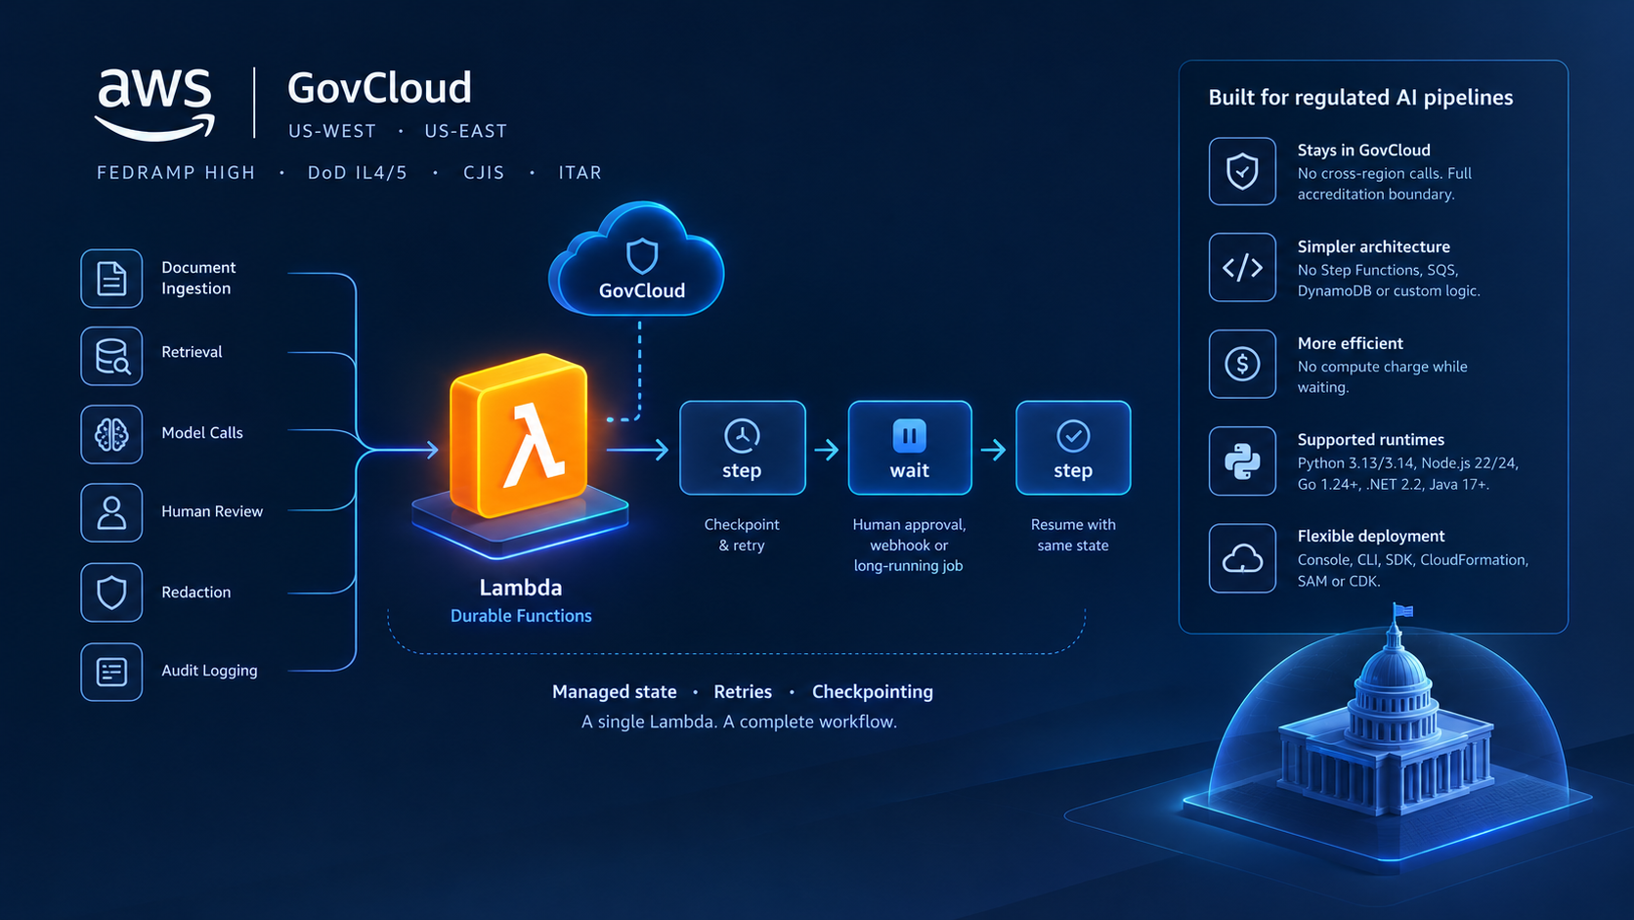Click the "CJIS" compliance label
This screenshot has height=920, width=1634.
pyautogui.click(x=484, y=173)
